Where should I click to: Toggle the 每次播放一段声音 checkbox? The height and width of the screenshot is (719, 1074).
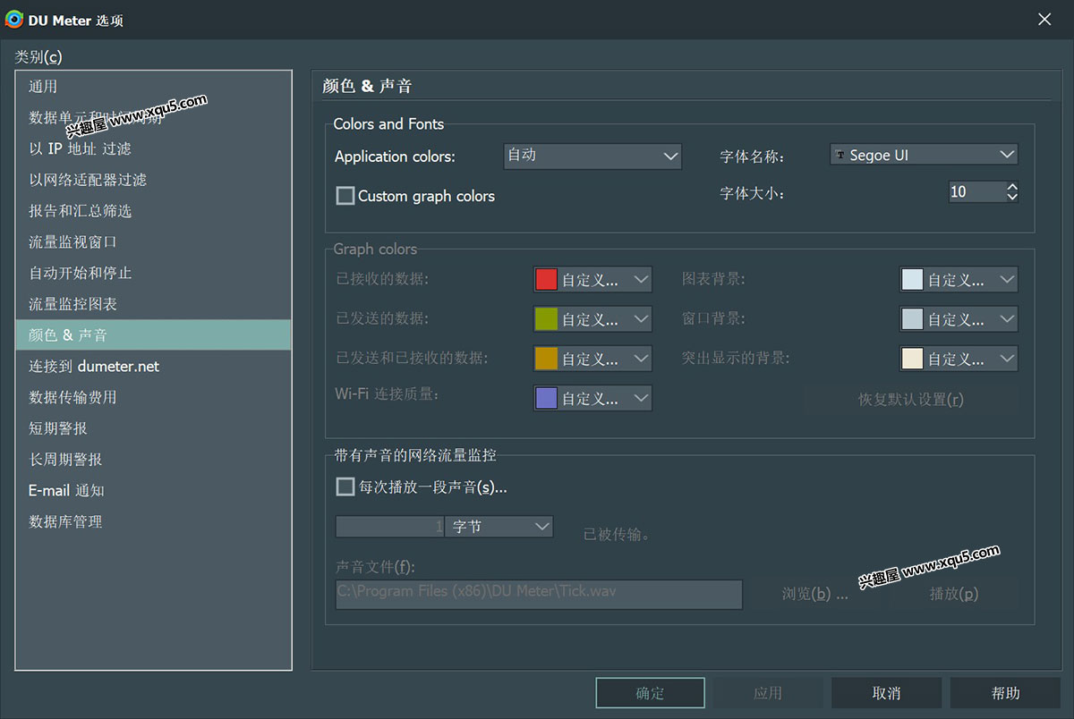[345, 486]
